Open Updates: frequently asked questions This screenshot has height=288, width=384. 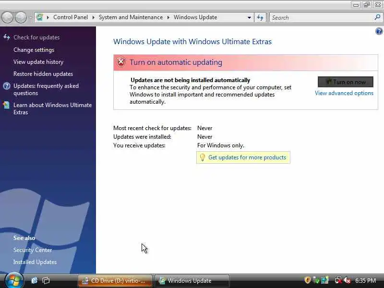[46, 89]
